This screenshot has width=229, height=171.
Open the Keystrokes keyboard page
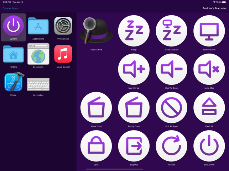click(38, 84)
